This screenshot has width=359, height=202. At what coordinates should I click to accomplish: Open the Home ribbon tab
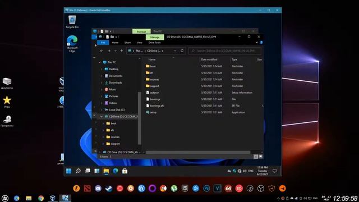[115, 43]
